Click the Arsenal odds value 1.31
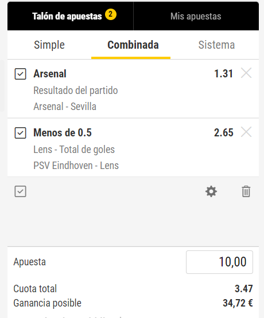Image resolution: width=264 pixels, height=318 pixels. coord(223,73)
